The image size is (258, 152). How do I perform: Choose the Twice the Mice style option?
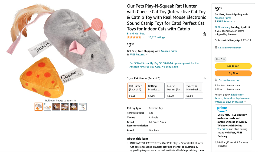[x=194, y=91]
